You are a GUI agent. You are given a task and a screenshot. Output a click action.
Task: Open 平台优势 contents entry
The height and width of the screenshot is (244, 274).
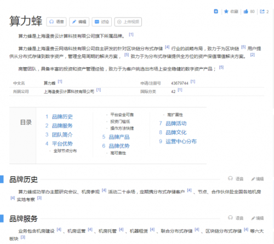point(62,144)
